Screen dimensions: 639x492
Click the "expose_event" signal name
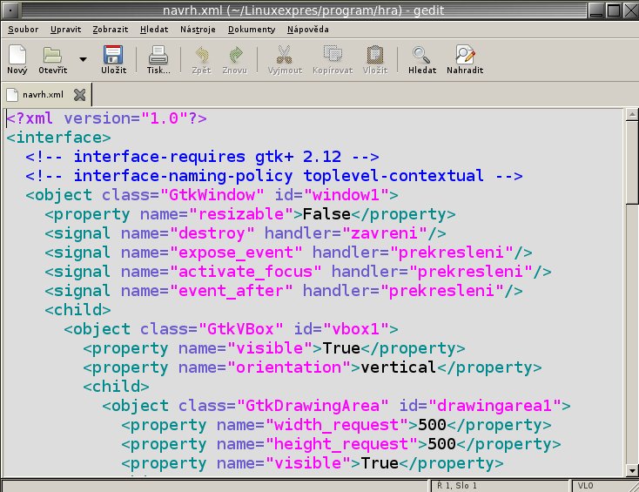tap(236, 253)
